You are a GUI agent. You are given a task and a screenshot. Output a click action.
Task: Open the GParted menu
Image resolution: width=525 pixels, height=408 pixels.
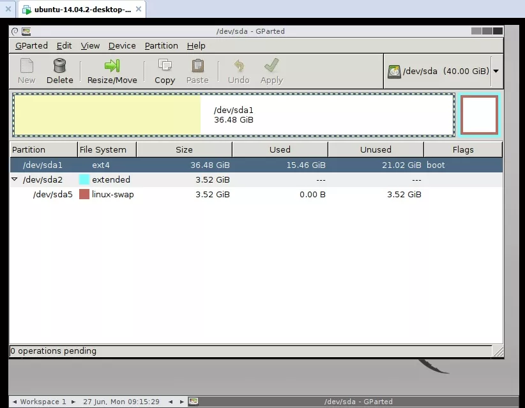click(x=31, y=46)
